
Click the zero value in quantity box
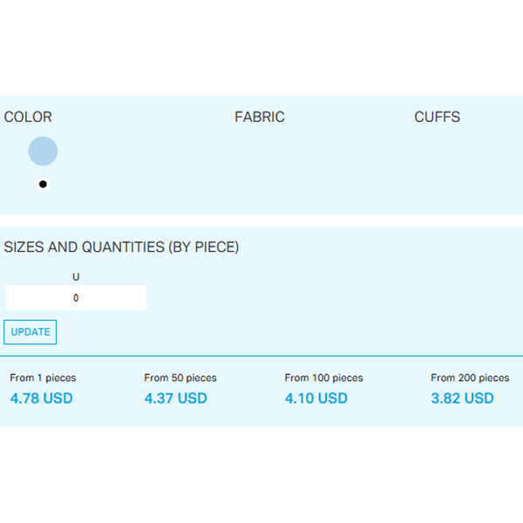(x=76, y=298)
